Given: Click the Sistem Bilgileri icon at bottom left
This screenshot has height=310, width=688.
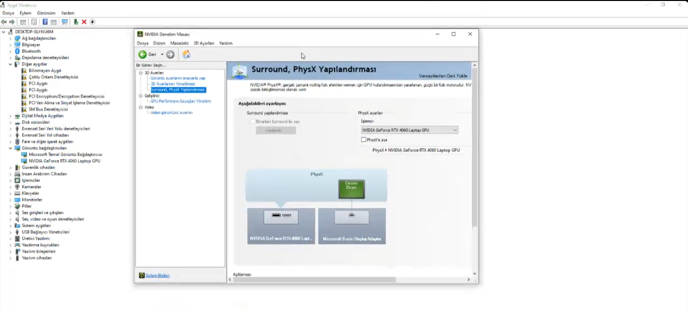Looking at the screenshot, I should [x=142, y=275].
